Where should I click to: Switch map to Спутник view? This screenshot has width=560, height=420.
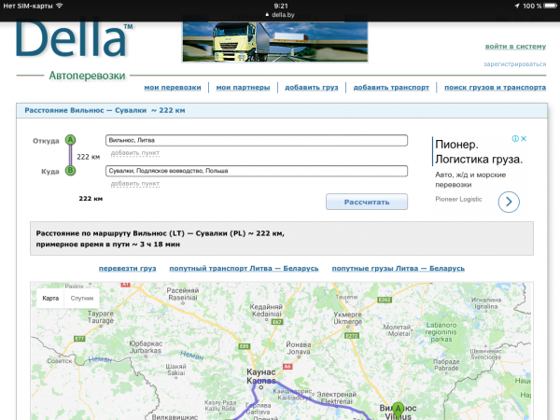[x=82, y=298]
